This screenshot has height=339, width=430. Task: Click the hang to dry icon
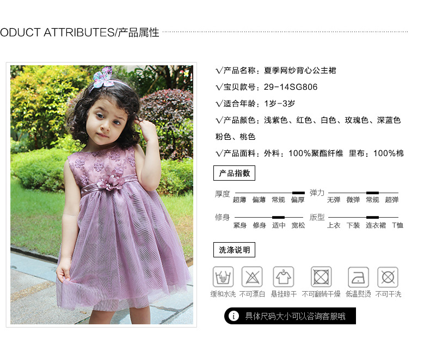pos(284,277)
